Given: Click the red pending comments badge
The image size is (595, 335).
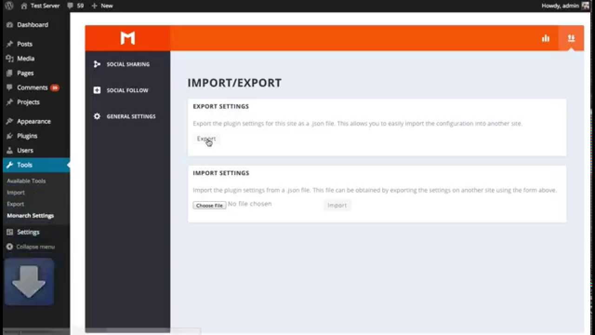Looking at the screenshot, I should point(55,87).
